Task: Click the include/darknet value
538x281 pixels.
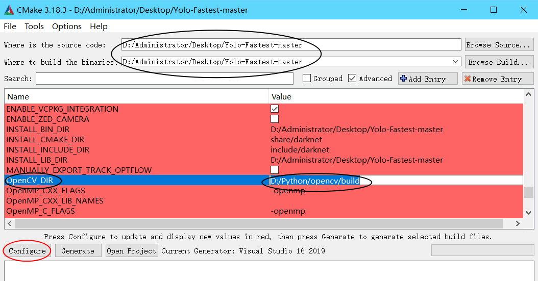Action: 300,150
